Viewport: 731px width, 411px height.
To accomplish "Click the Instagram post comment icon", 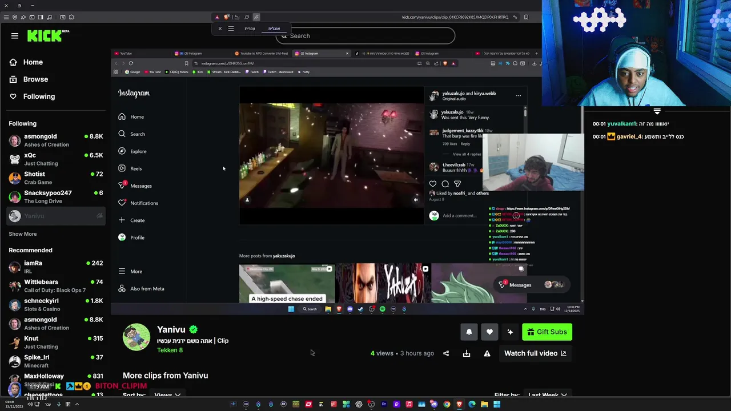I will coord(445,184).
